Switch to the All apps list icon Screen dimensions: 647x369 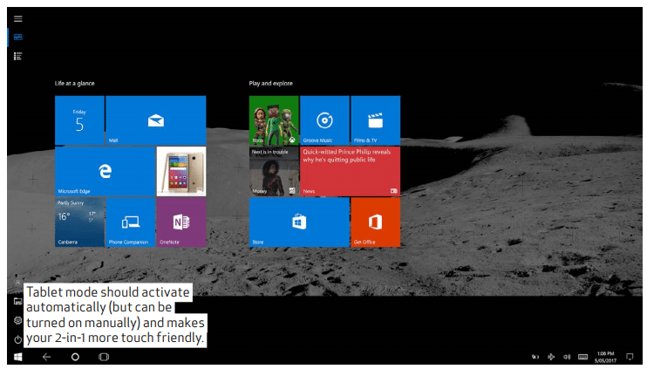(x=17, y=56)
